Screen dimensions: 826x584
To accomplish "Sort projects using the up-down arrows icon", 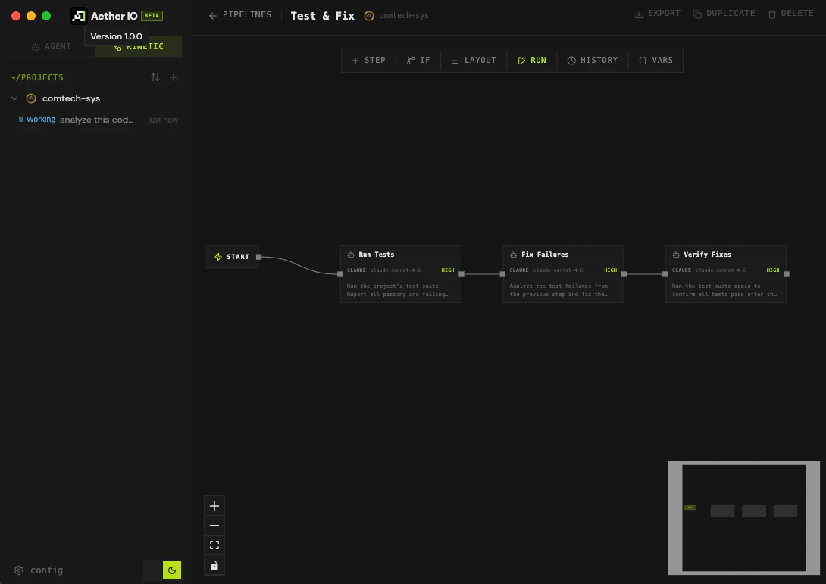I will tap(155, 77).
